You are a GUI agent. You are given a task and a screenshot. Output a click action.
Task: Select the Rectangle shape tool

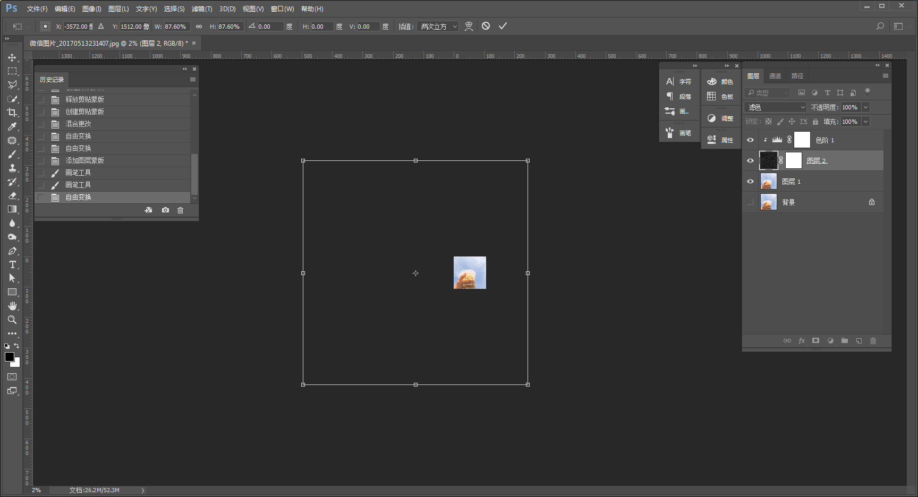[x=12, y=292]
